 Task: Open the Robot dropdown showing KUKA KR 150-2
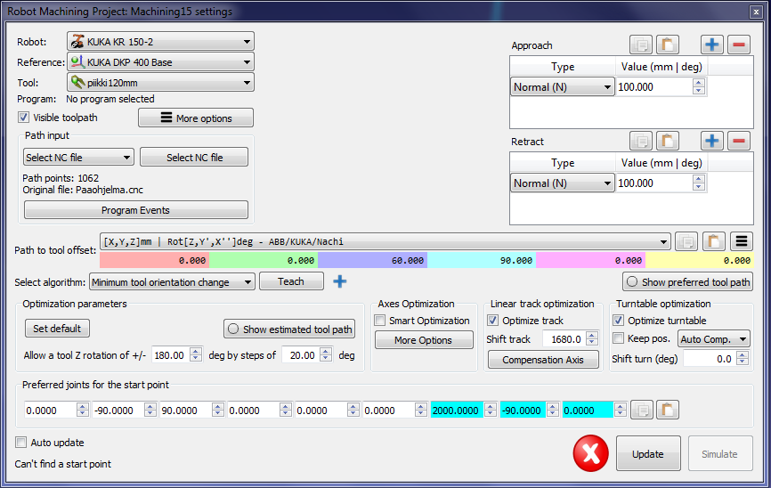click(160, 42)
